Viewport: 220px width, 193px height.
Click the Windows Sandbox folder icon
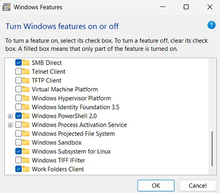click(x=26, y=142)
